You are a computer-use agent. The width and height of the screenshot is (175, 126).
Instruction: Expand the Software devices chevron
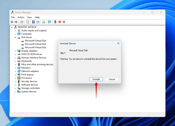pos(15,85)
